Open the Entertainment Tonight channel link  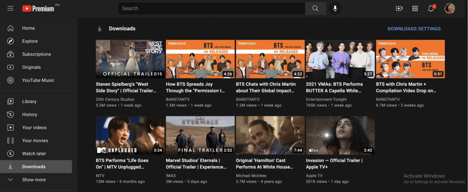pos(327,99)
